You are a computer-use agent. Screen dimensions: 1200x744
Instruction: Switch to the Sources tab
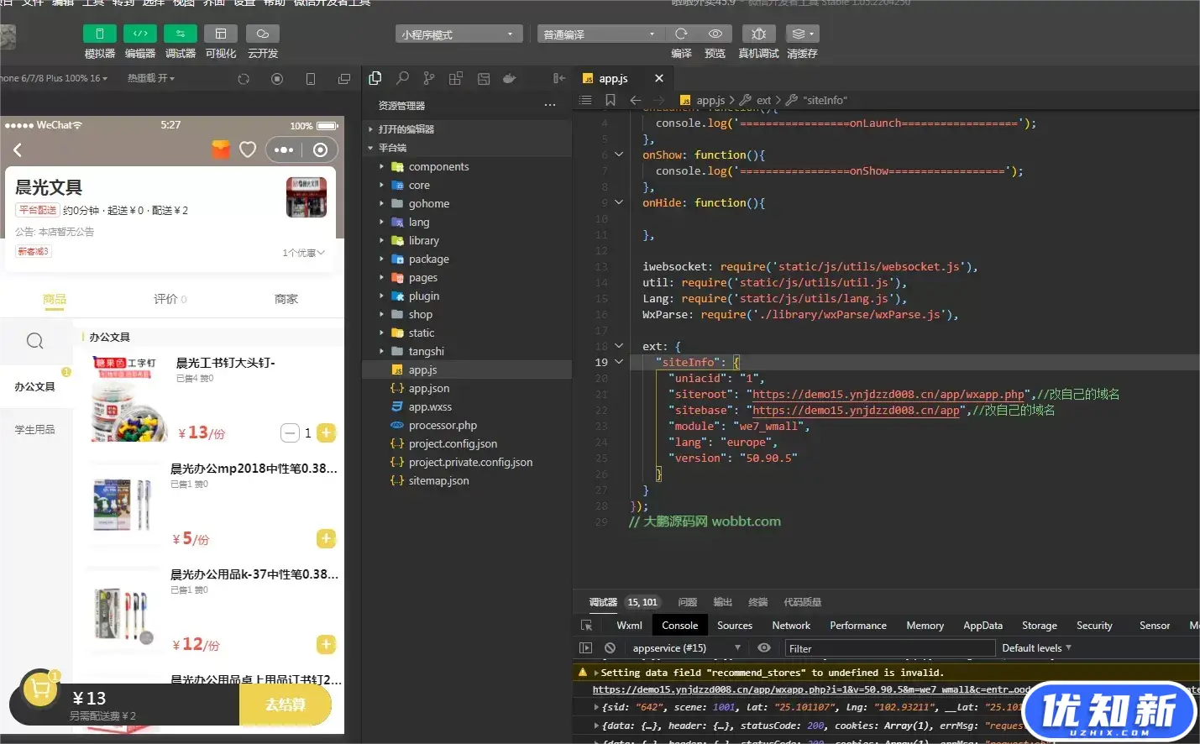tap(734, 626)
